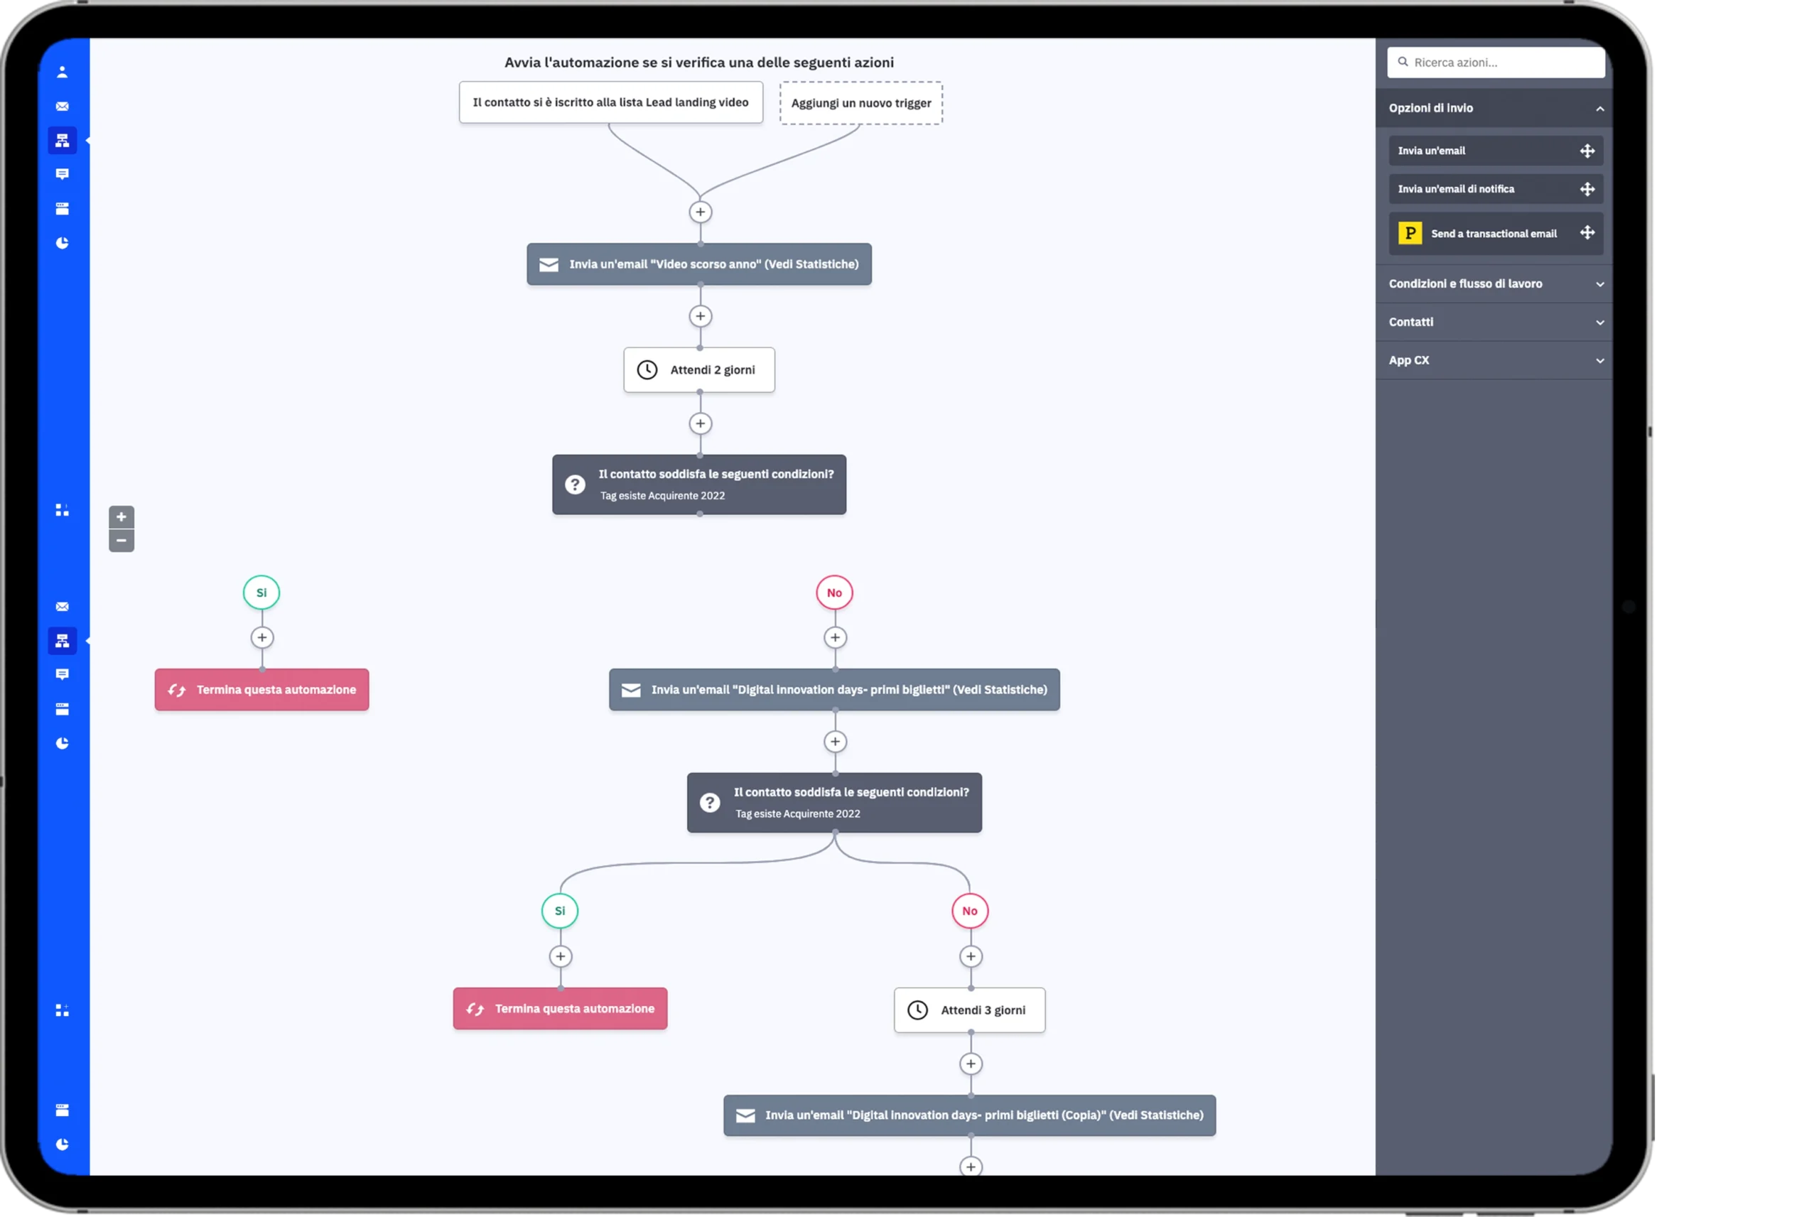
Task: Expand Condizioni e flusso di lavoro section
Action: [x=1493, y=283]
